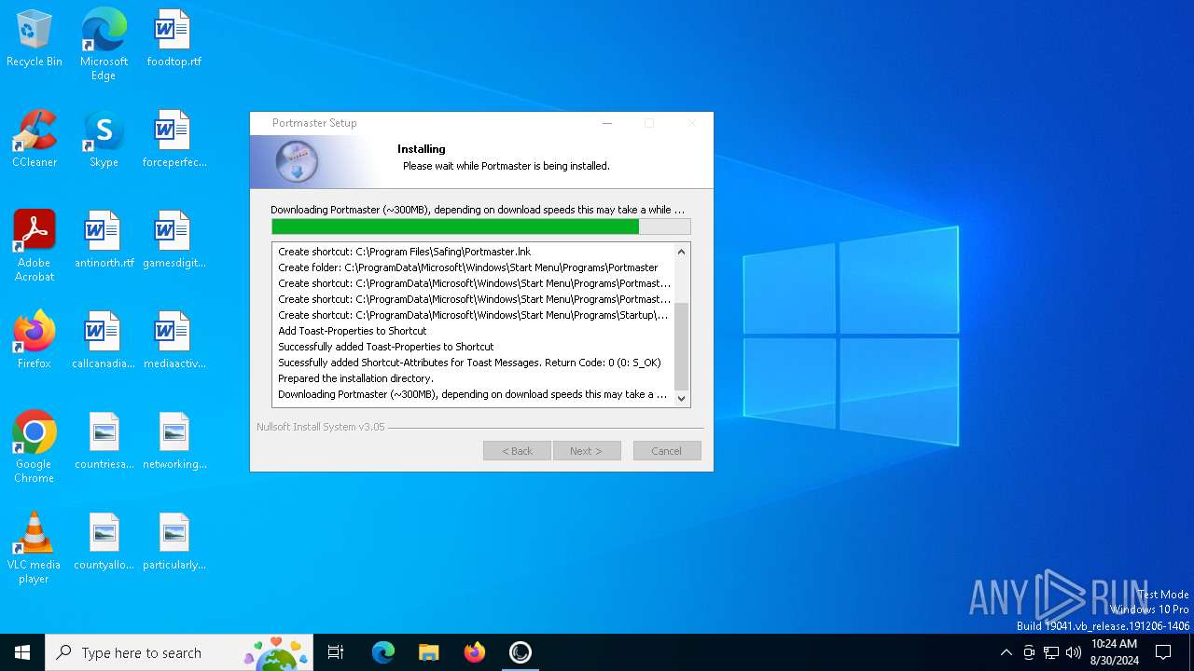Select the foodtop.rtf desktop file
Screen dimensions: 1194x671
[174, 38]
